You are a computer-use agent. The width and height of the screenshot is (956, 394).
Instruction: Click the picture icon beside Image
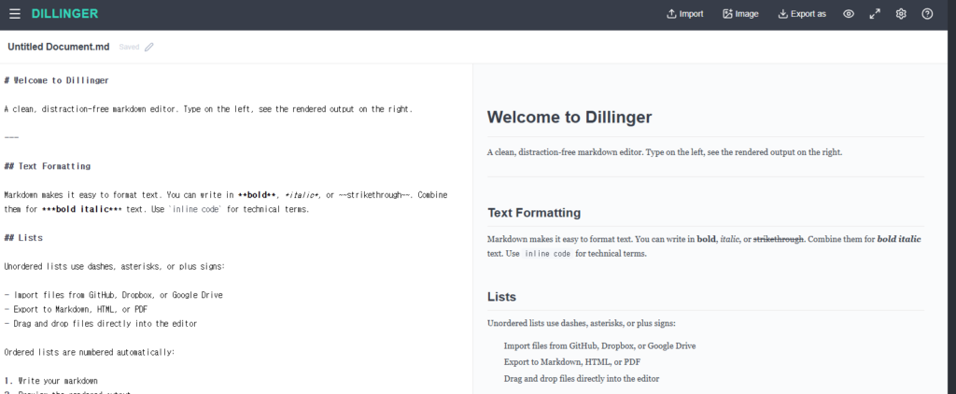pyautogui.click(x=727, y=14)
